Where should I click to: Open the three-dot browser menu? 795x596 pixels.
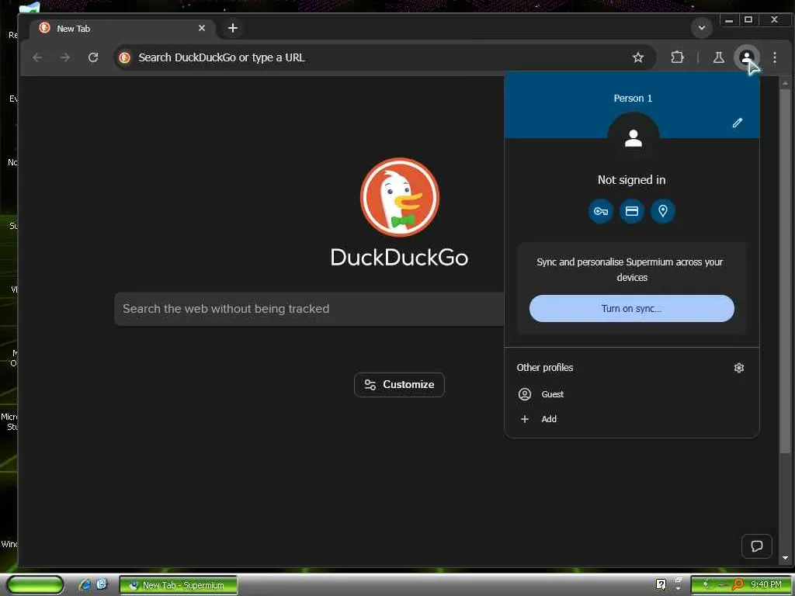[775, 57]
